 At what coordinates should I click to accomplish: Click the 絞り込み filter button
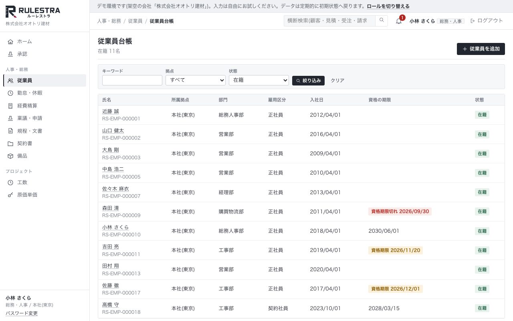(308, 80)
